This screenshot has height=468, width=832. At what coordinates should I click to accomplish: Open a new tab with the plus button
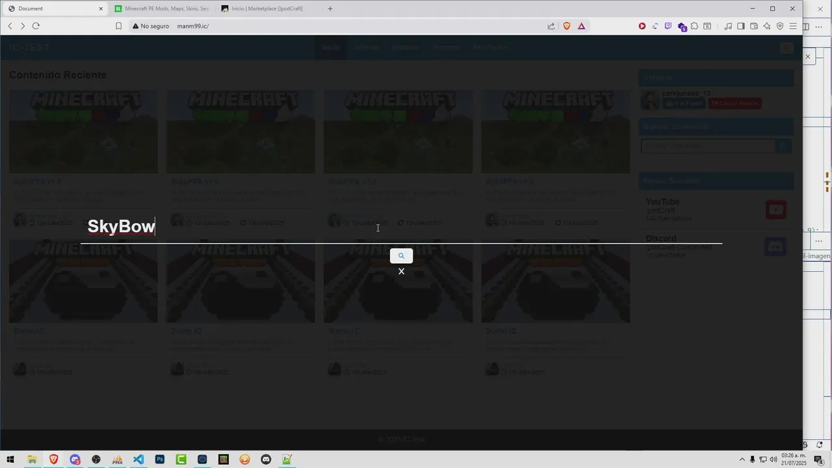pyautogui.click(x=330, y=8)
